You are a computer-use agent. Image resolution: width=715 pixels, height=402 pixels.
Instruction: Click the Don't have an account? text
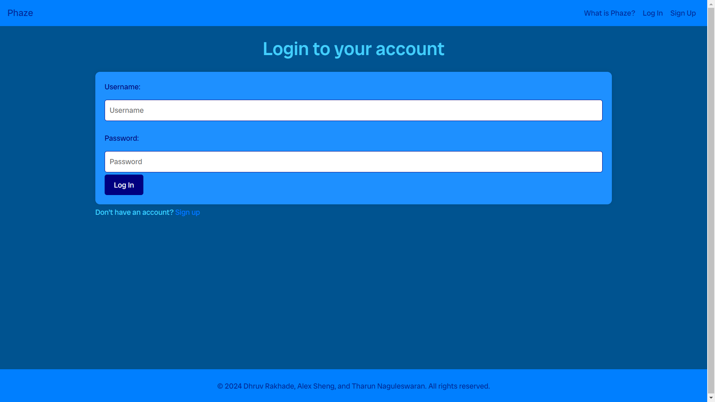coord(134,212)
